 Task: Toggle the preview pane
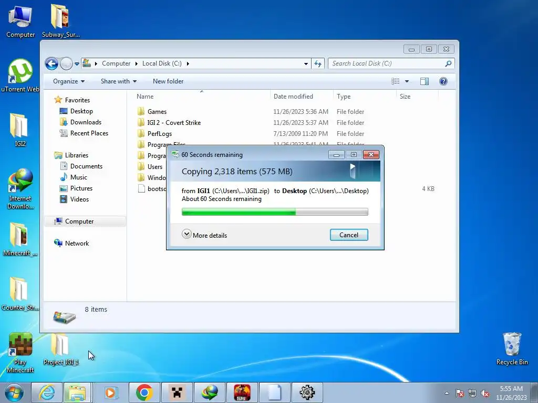point(425,81)
